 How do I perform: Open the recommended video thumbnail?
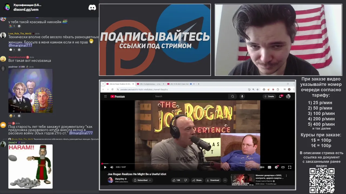coord(242,180)
